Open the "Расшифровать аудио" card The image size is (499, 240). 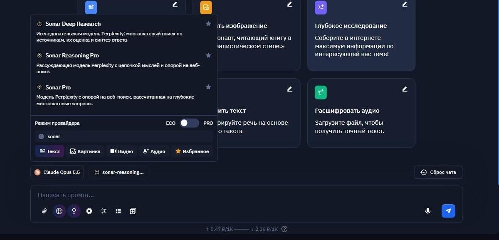[361, 113]
